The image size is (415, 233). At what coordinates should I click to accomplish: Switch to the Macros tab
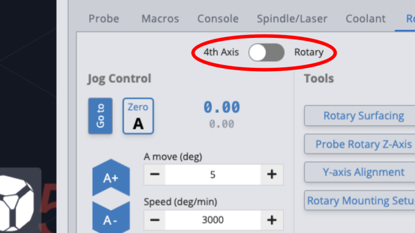point(160,19)
